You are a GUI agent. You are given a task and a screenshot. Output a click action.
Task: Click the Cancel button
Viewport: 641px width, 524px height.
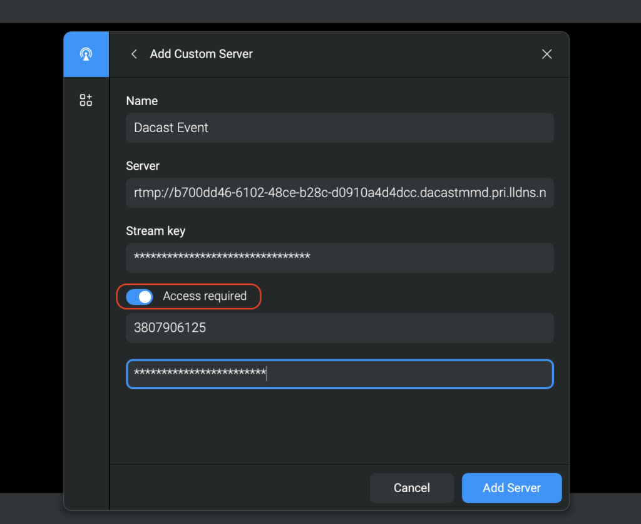[x=411, y=488]
